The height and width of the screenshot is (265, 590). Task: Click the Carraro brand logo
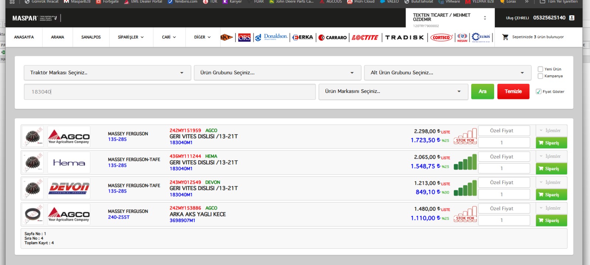333,37
